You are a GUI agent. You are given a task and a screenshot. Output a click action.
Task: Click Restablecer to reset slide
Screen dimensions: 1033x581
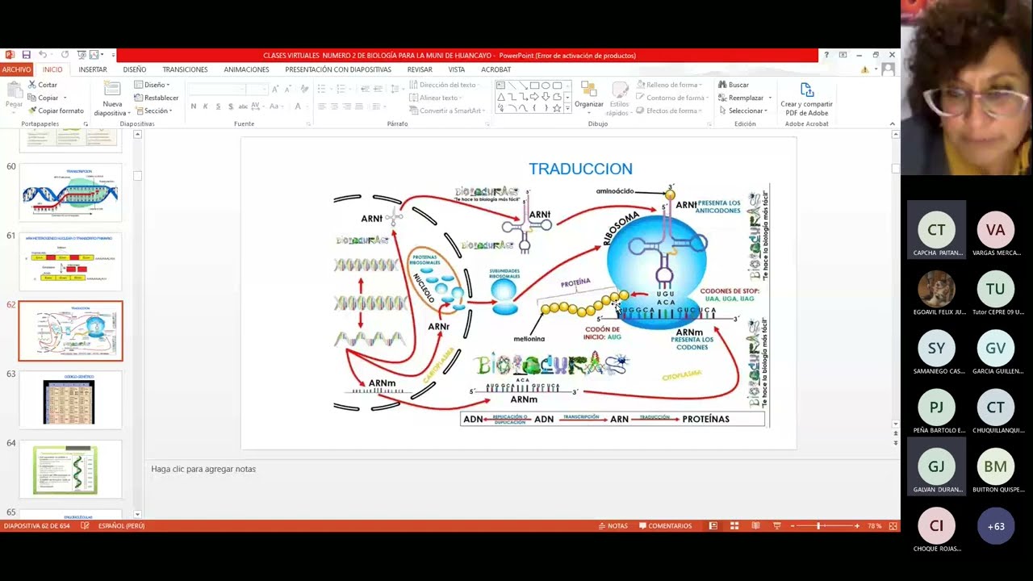click(x=157, y=98)
